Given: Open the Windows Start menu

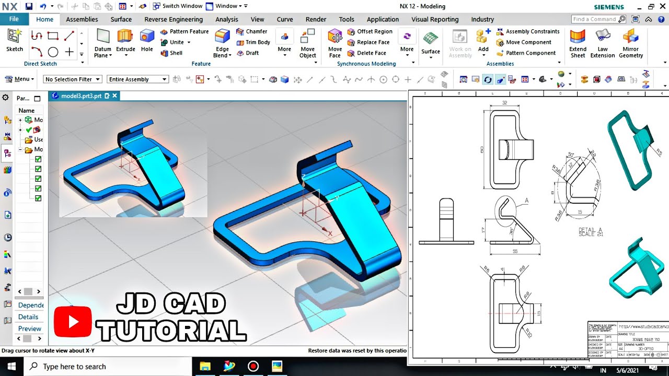Looking at the screenshot, I should pyautogui.click(x=11, y=367).
